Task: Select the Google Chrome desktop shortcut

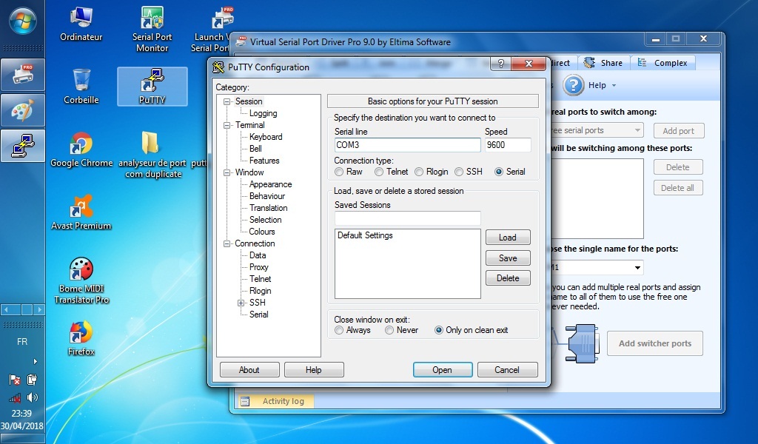Action: tap(81, 149)
